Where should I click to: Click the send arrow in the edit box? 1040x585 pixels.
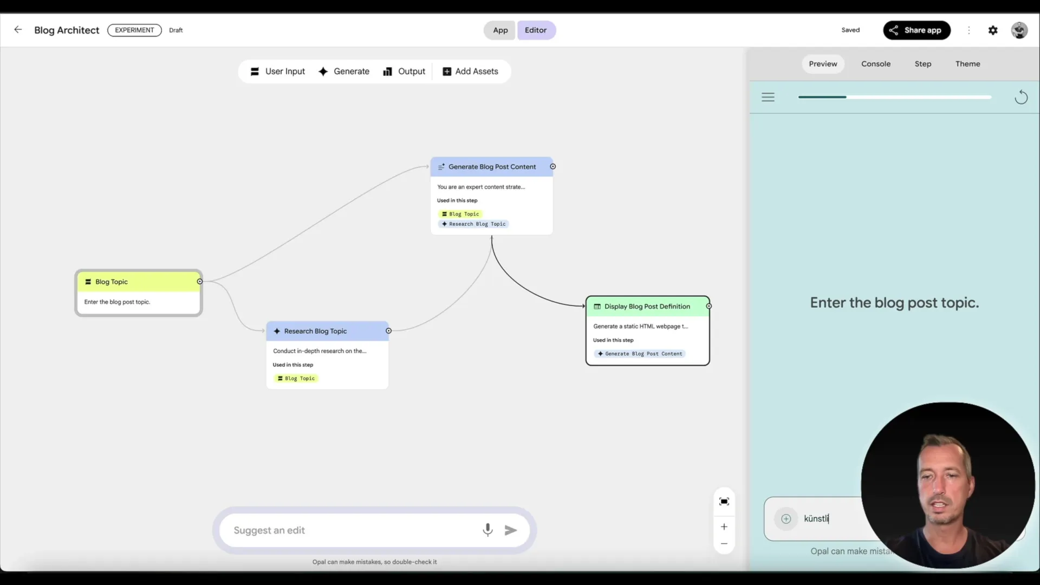coord(510,530)
